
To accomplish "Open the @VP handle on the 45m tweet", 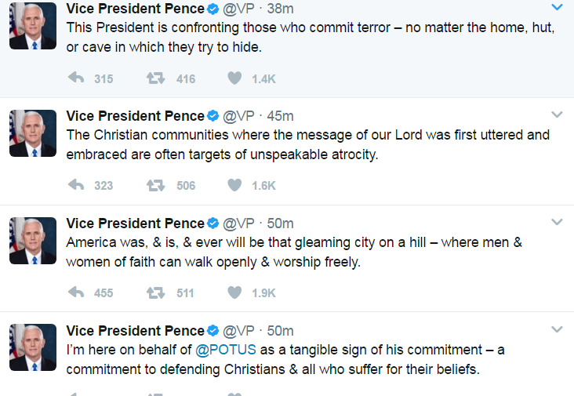I will [239, 116].
